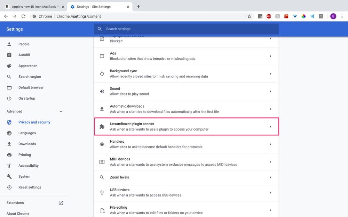Click the USB devices icon
Screen dimensions: 348x217
pos(102,192)
